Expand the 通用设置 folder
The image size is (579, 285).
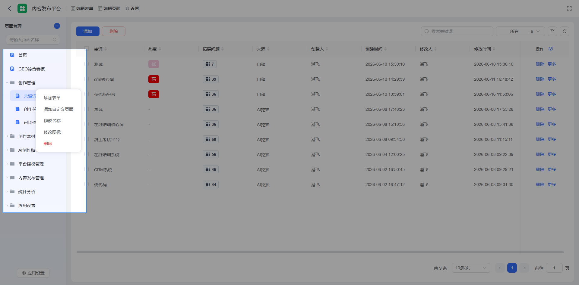coord(7,205)
